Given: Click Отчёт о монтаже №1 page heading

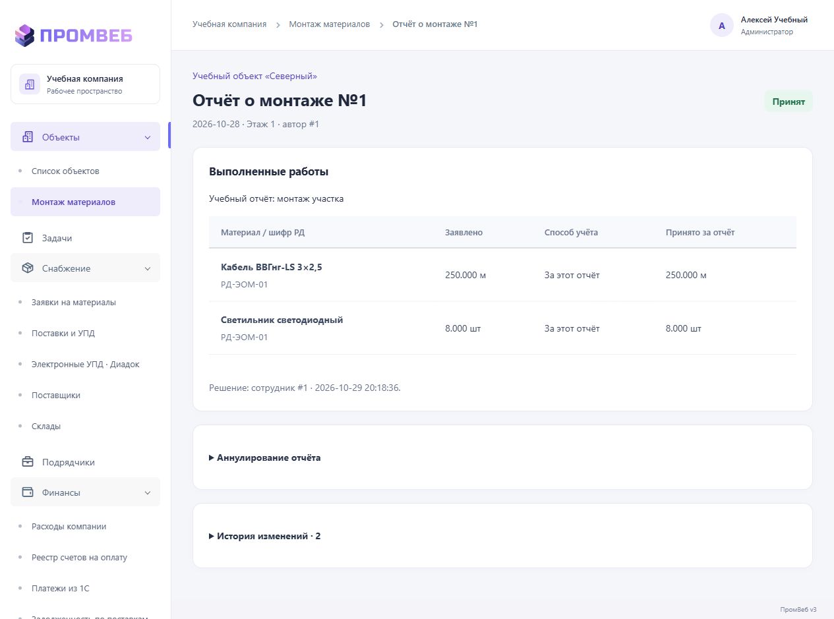Looking at the screenshot, I should point(280,100).
